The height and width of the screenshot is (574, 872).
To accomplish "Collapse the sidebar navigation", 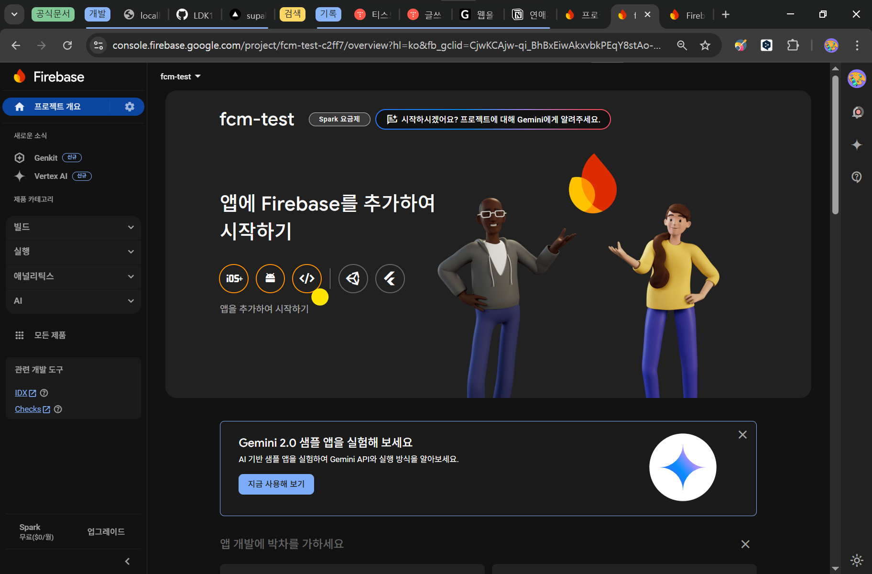I will click(127, 562).
